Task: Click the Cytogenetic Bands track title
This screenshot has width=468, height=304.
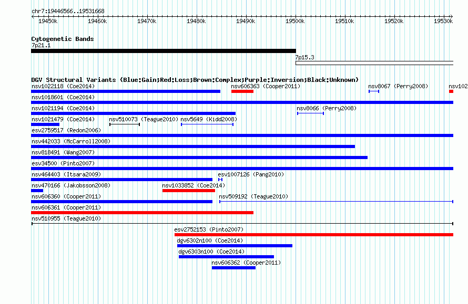Action: (63, 39)
